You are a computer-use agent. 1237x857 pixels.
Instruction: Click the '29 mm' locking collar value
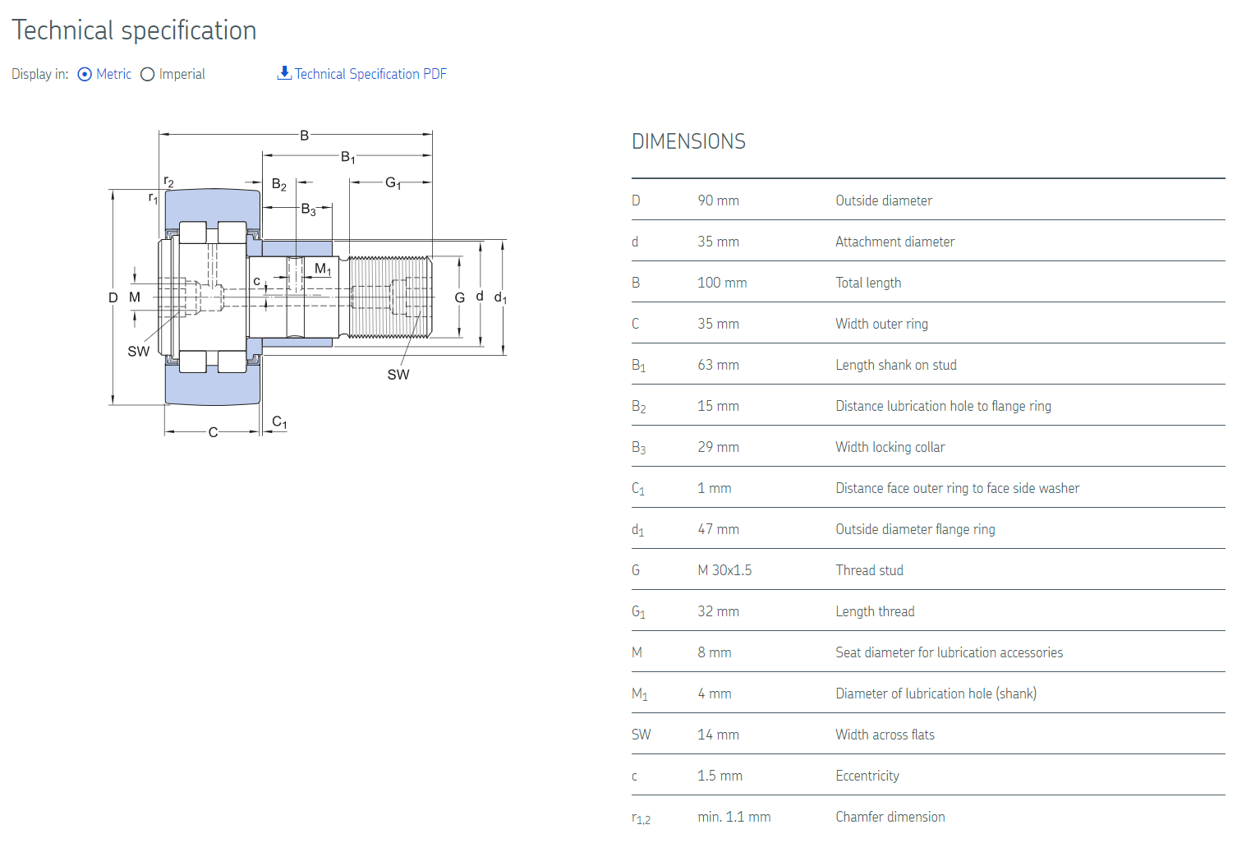(718, 447)
